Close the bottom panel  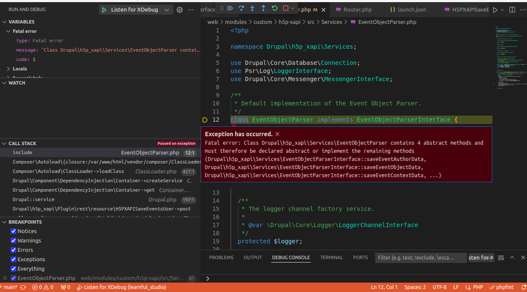523,257
